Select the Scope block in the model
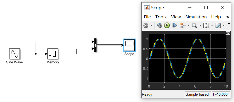 [129, 45]
